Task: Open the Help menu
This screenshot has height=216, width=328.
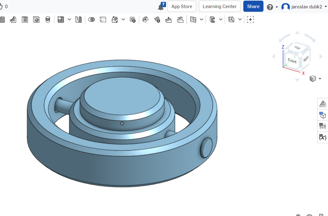Action: 272,7
